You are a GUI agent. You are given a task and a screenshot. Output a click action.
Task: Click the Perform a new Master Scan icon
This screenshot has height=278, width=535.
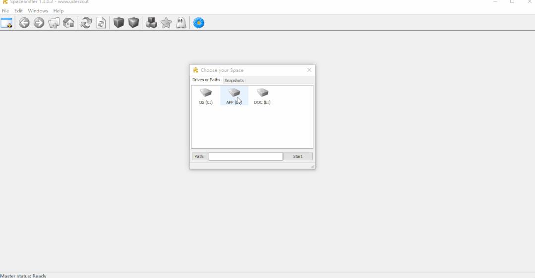coord(86,23)
